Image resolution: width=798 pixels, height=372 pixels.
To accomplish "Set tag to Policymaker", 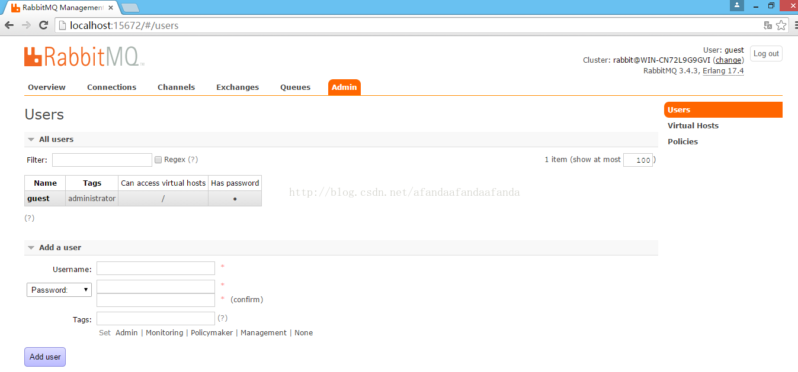I will (211, 333).
